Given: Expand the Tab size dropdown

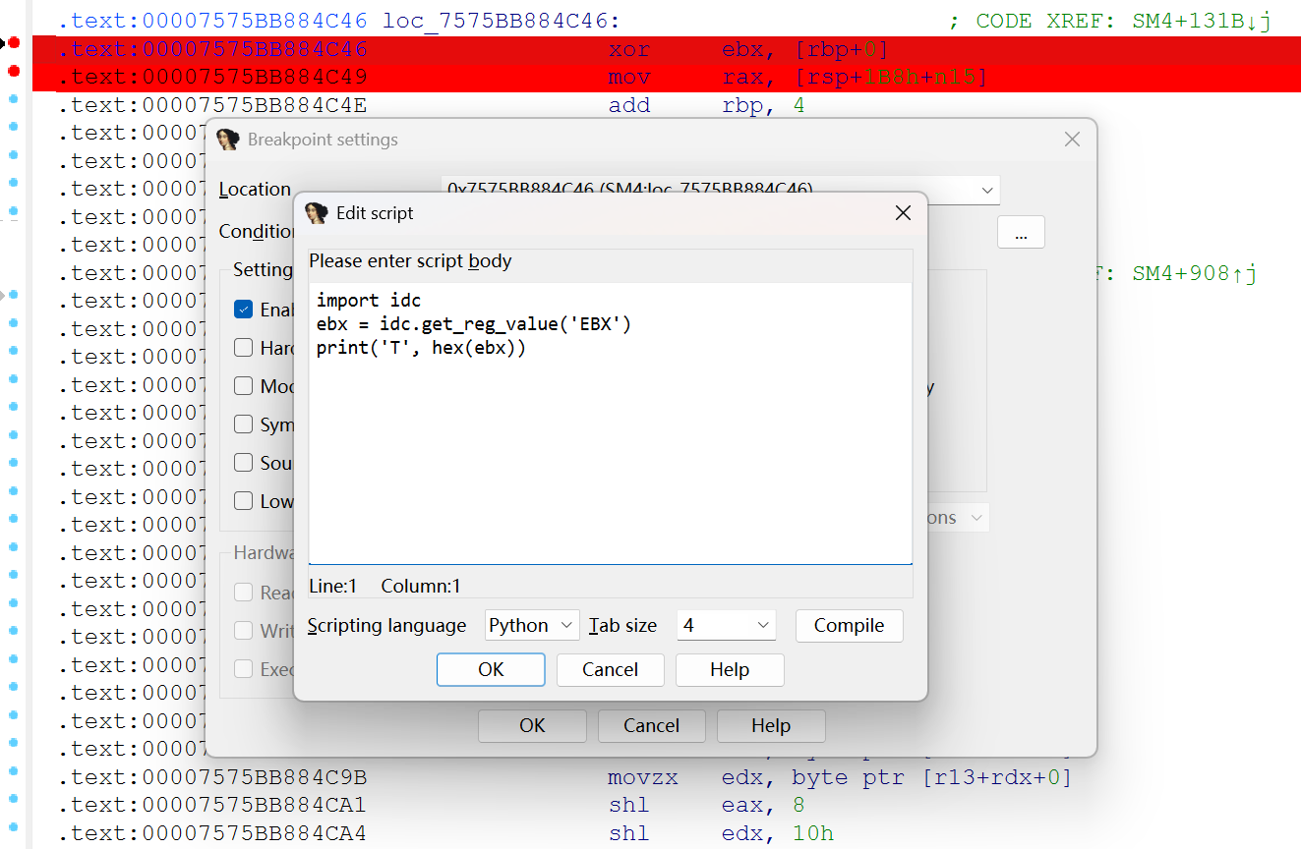Looking at the screenshot, I should point(726,625).
